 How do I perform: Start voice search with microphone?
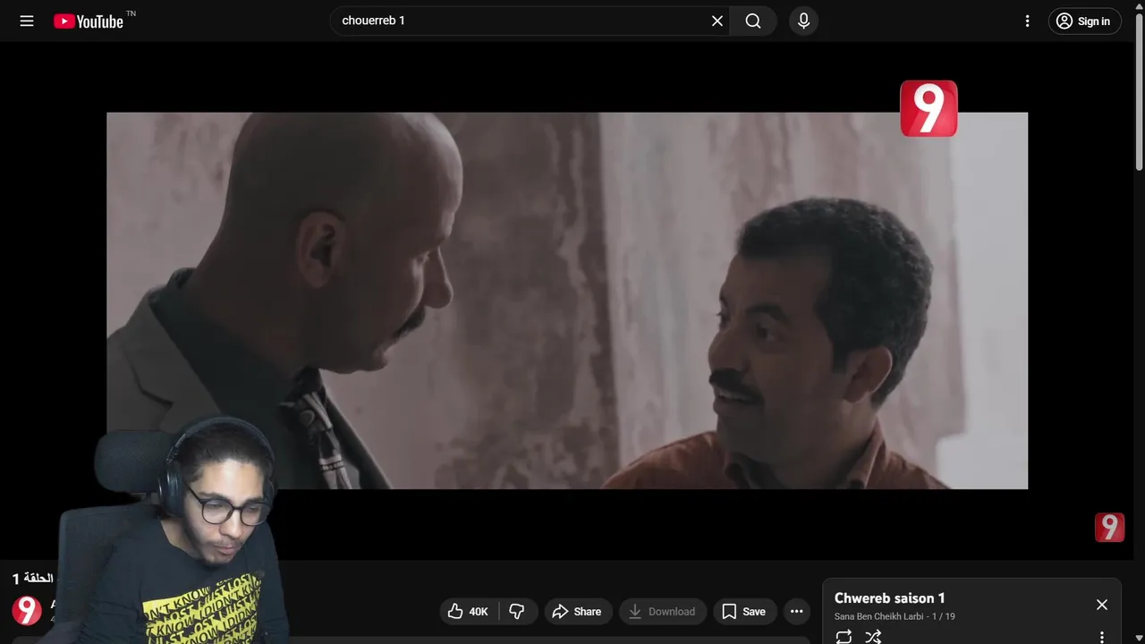pyautogui.click(x=803, y=21)
